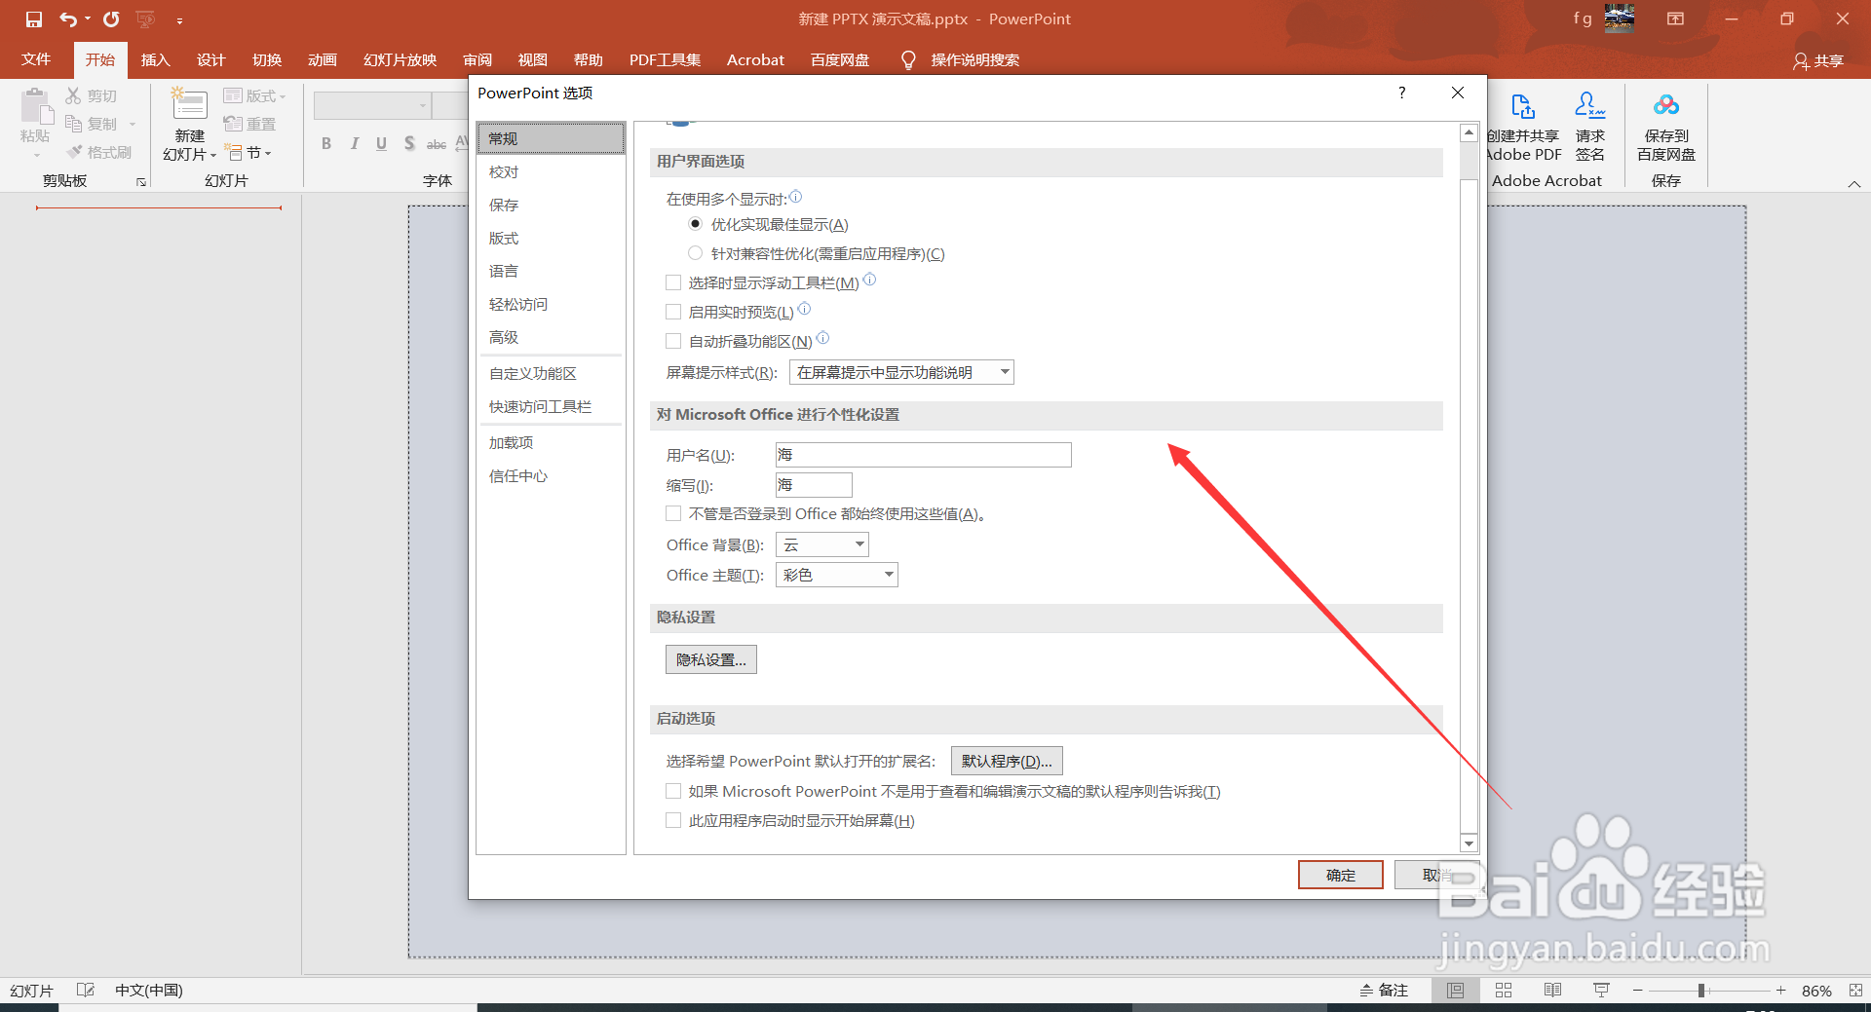
Task: Click in the Initials (缩写) input field
Action: [x=814, y=485]
